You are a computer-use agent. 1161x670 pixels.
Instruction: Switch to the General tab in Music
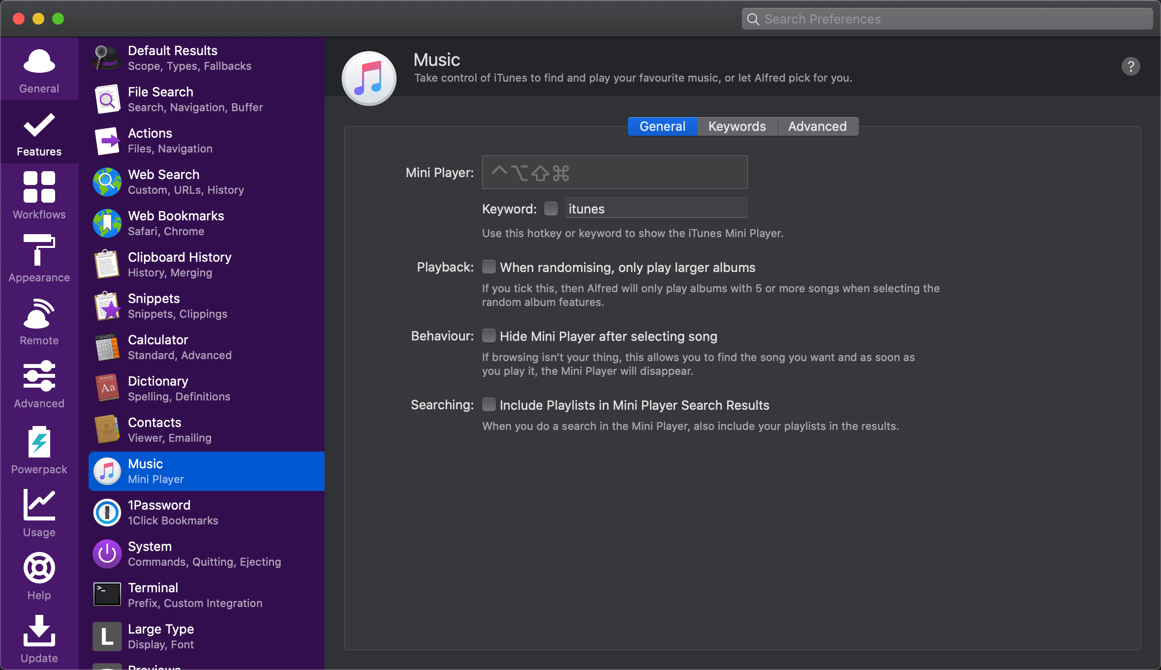[x=662, y=126]
